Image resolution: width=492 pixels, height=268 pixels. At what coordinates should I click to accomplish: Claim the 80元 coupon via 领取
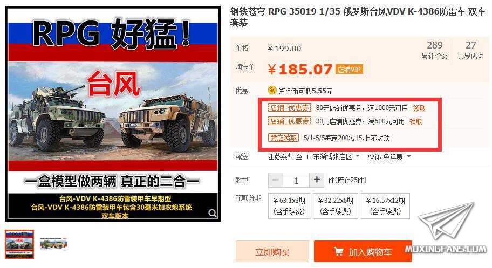click(x=420, y=108)
